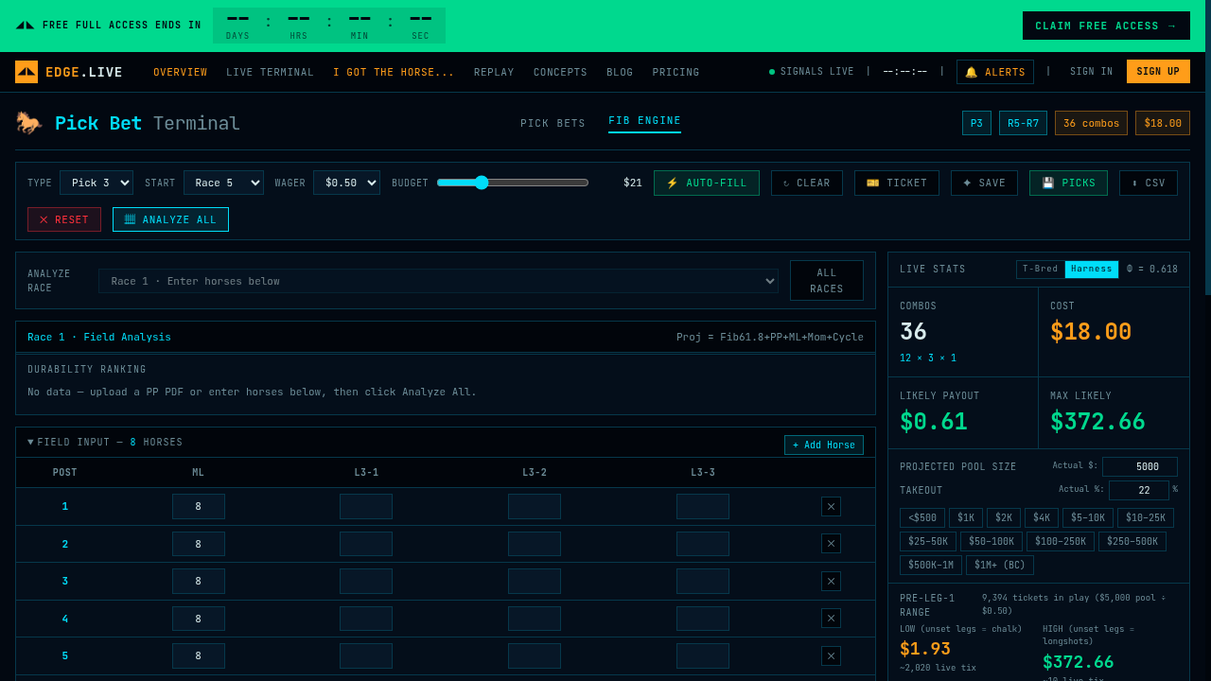The height and width of the screenshot is (681, 1211).
Task: Click Claim Free Access in the banner
Action: pos(1104,26)
